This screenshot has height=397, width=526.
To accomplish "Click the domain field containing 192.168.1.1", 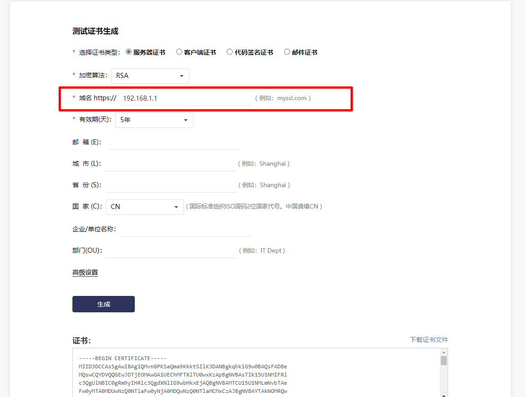I will tap(186, 98).
